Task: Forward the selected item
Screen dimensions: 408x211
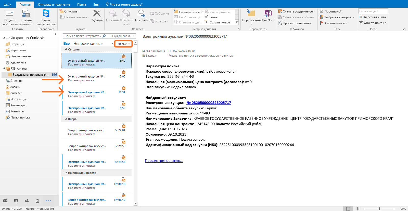Action: (141, 16)
